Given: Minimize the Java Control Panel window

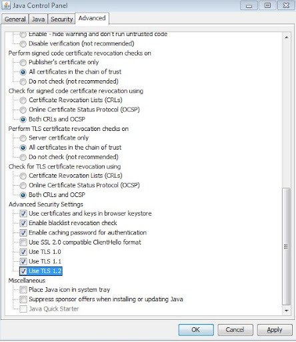Looking at the screenshot, I should [x=249, y=5].
